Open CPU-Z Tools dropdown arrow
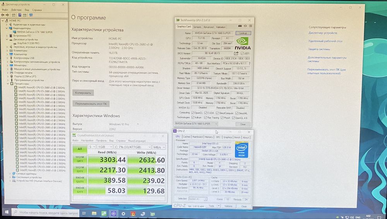This screenshot has width=387, height=219. (x=218, y=206)
